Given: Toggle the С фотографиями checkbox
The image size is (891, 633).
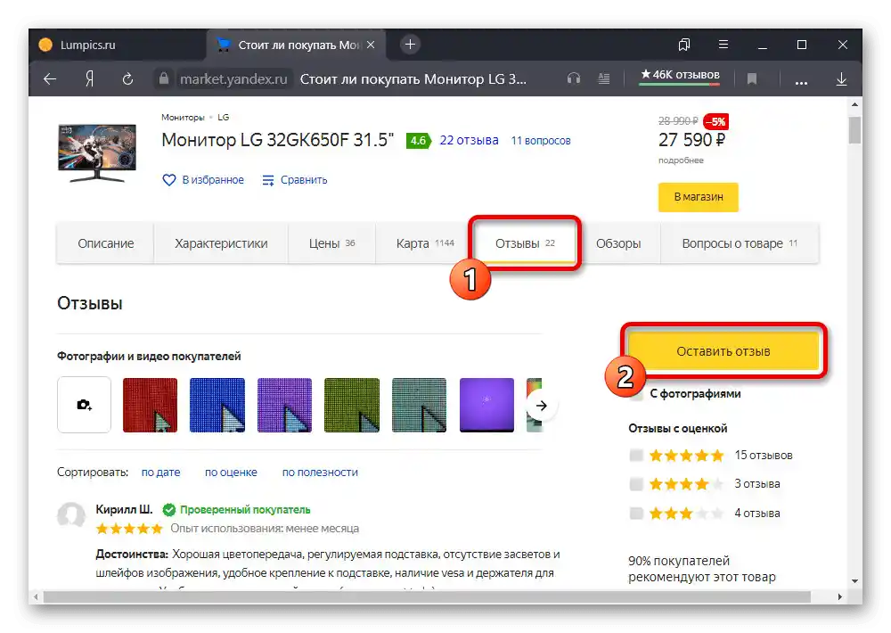Looking at the screenshot, I should click(x=636, y=393).
